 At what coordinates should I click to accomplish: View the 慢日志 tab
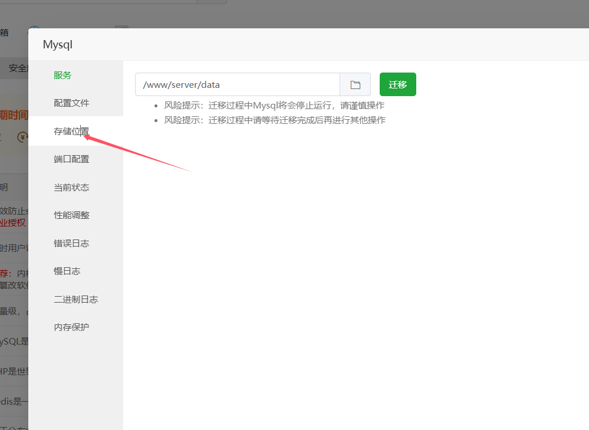tap(67, 271)
